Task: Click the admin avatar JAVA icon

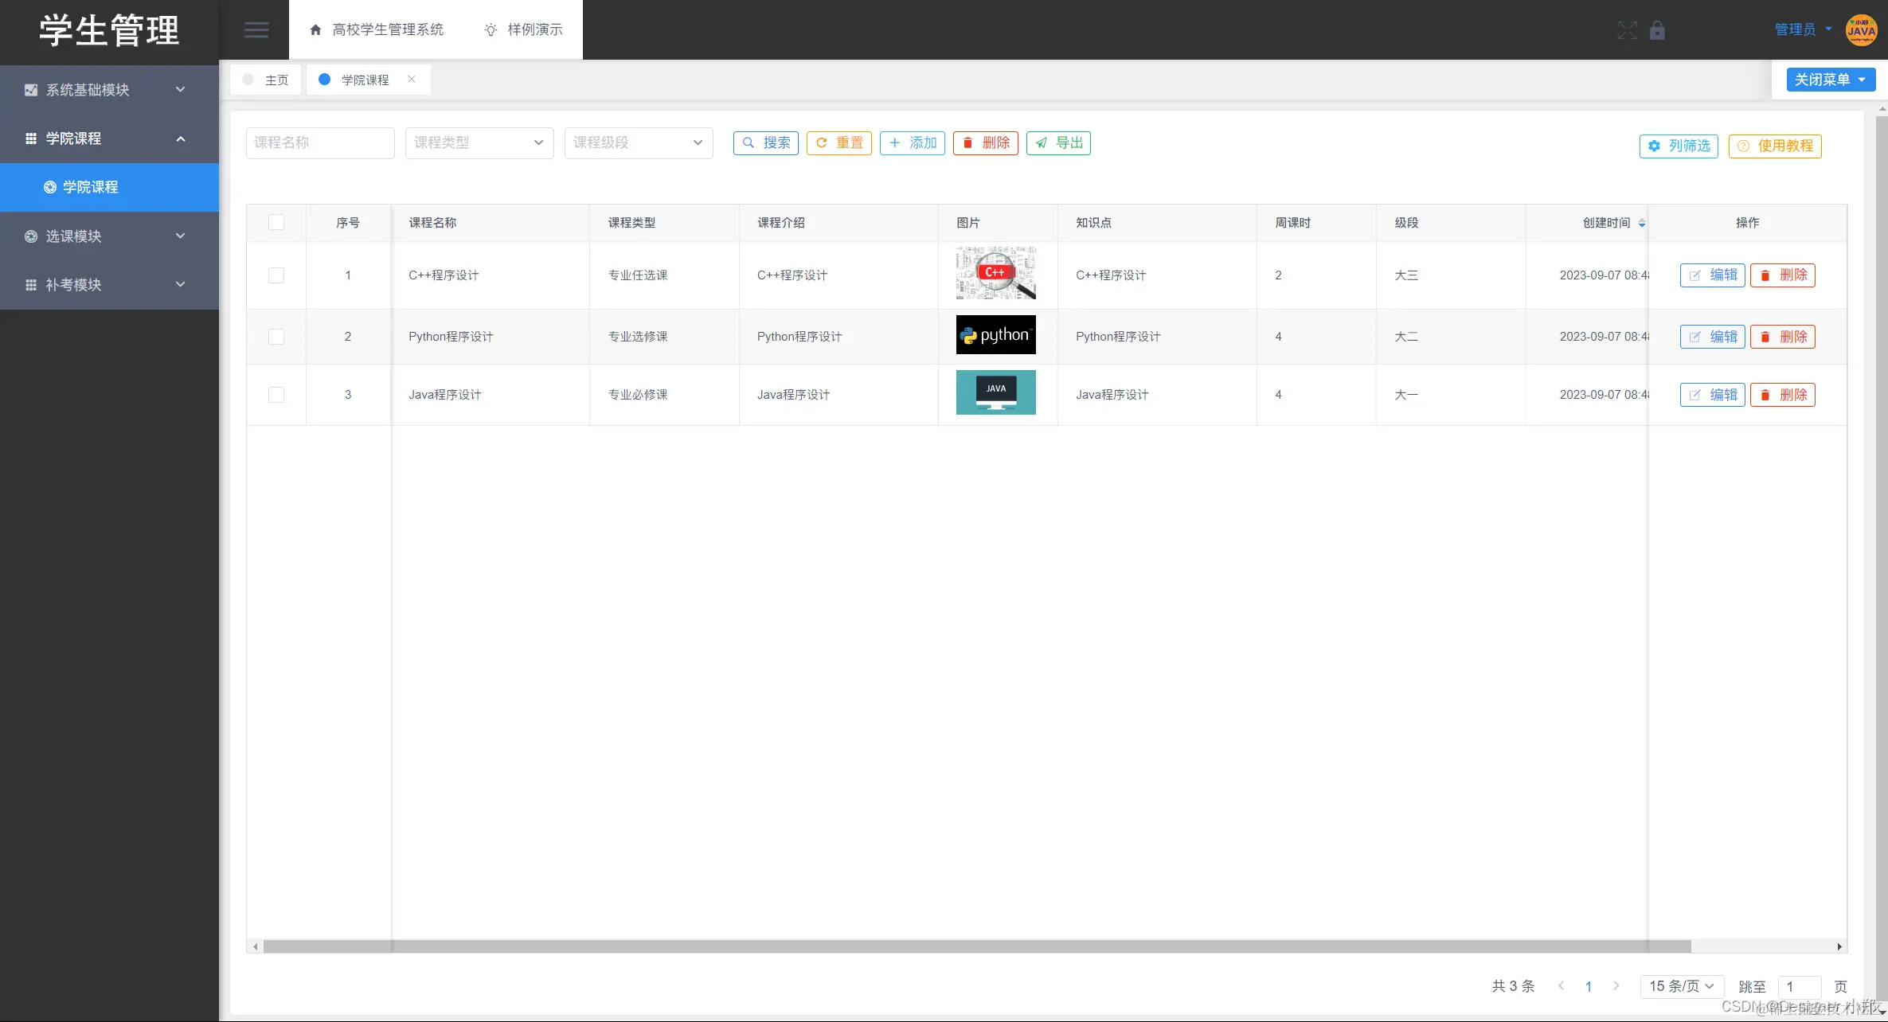Action: coord(1861,30)
